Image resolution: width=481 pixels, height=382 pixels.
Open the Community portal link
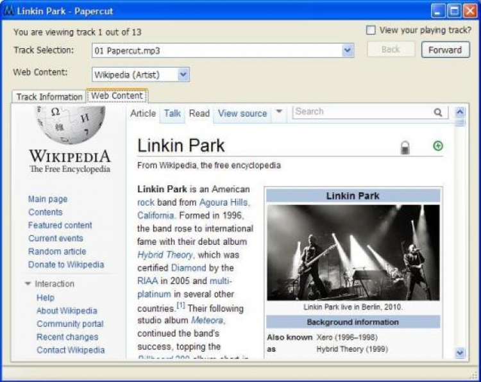(x=70, y=324)
